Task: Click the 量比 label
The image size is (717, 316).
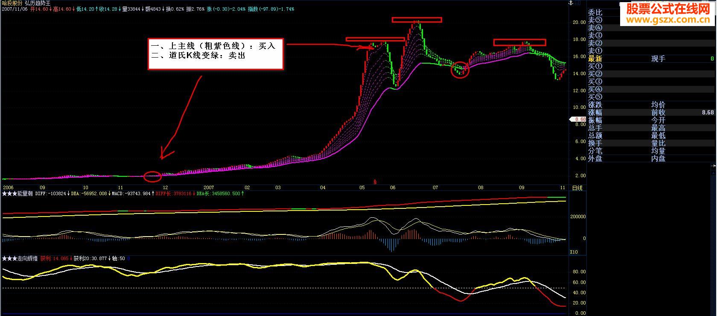Action: (658, 143)
